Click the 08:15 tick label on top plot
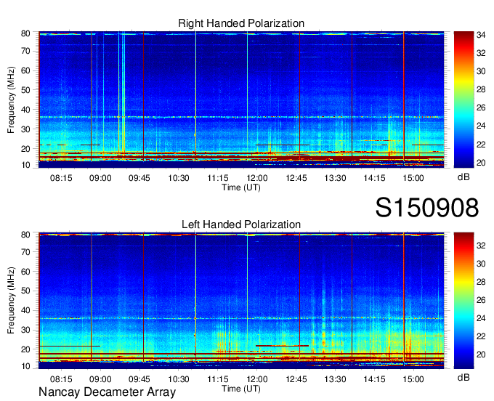The width and height of the screenshot is (494, 401). 61,178
